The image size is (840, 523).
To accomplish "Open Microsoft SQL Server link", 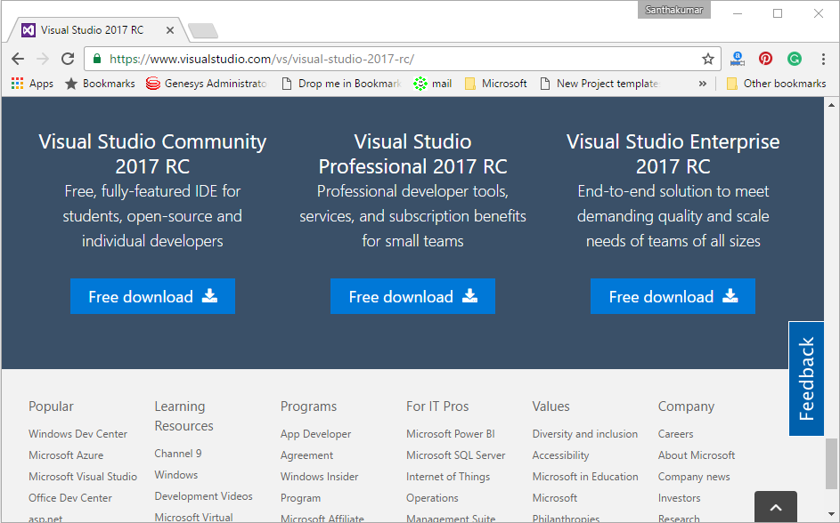I will click(456, 455).
